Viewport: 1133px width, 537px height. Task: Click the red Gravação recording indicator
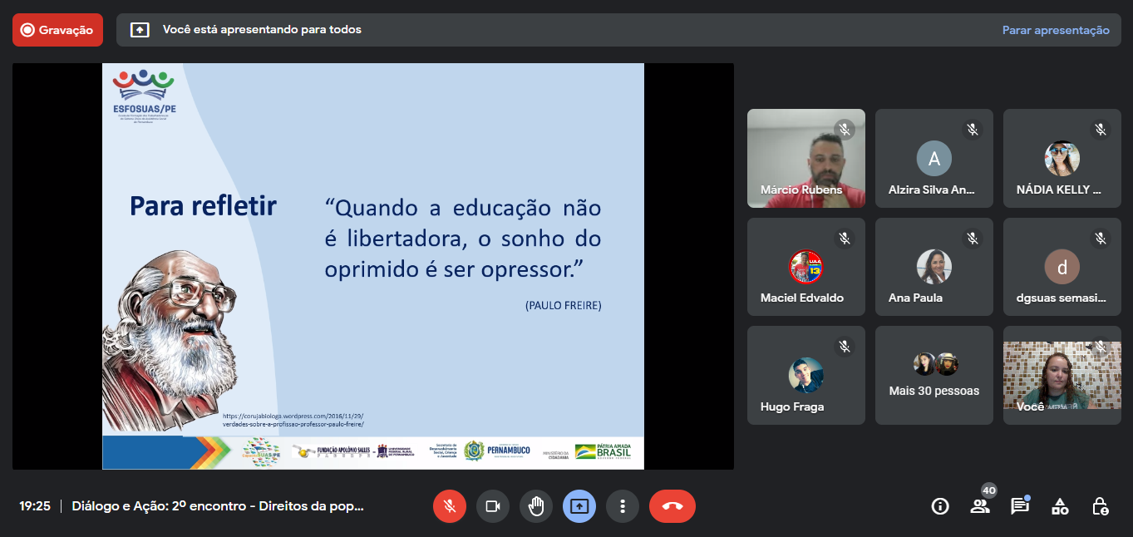pos(57,30)
